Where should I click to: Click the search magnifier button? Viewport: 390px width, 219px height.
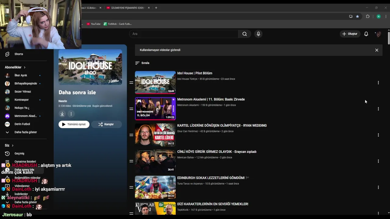244,34
